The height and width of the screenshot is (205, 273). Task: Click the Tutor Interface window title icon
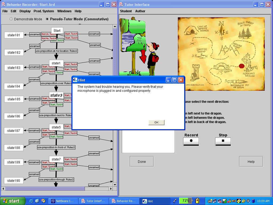click(121, 5)
